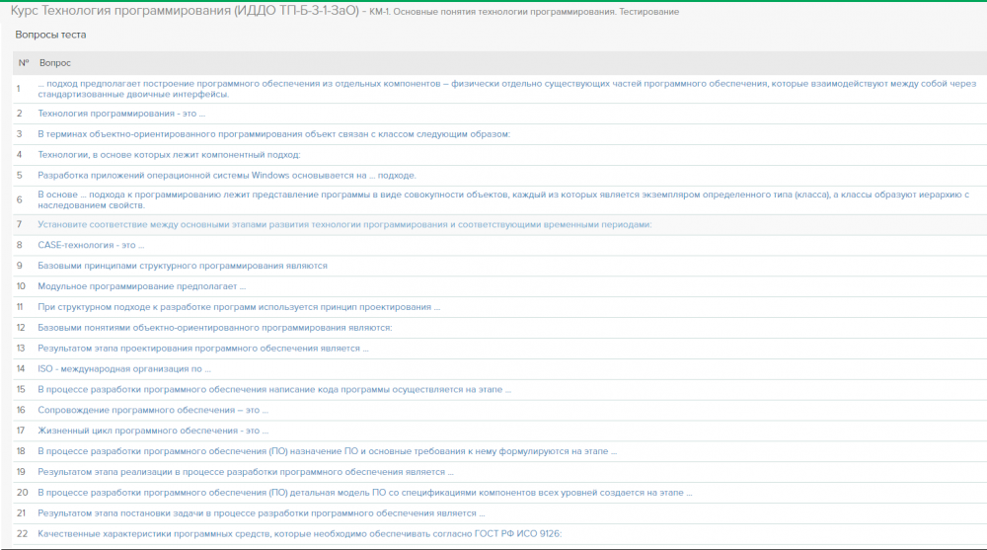
Task: Open 'ISO - международная организация по ...' question
Action: [124, 368]
